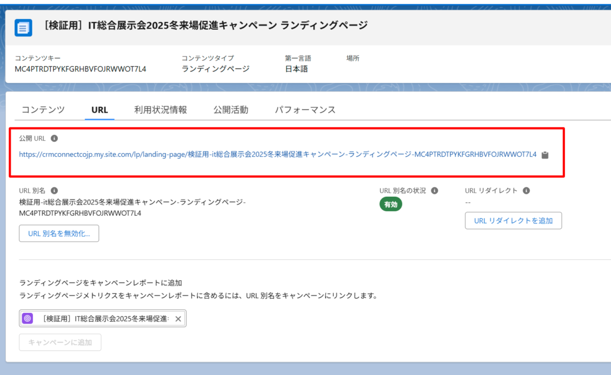Click URL リダイレクトを追加 button
Viewport: 611px width, 375px height.
[x=513, y=221]
